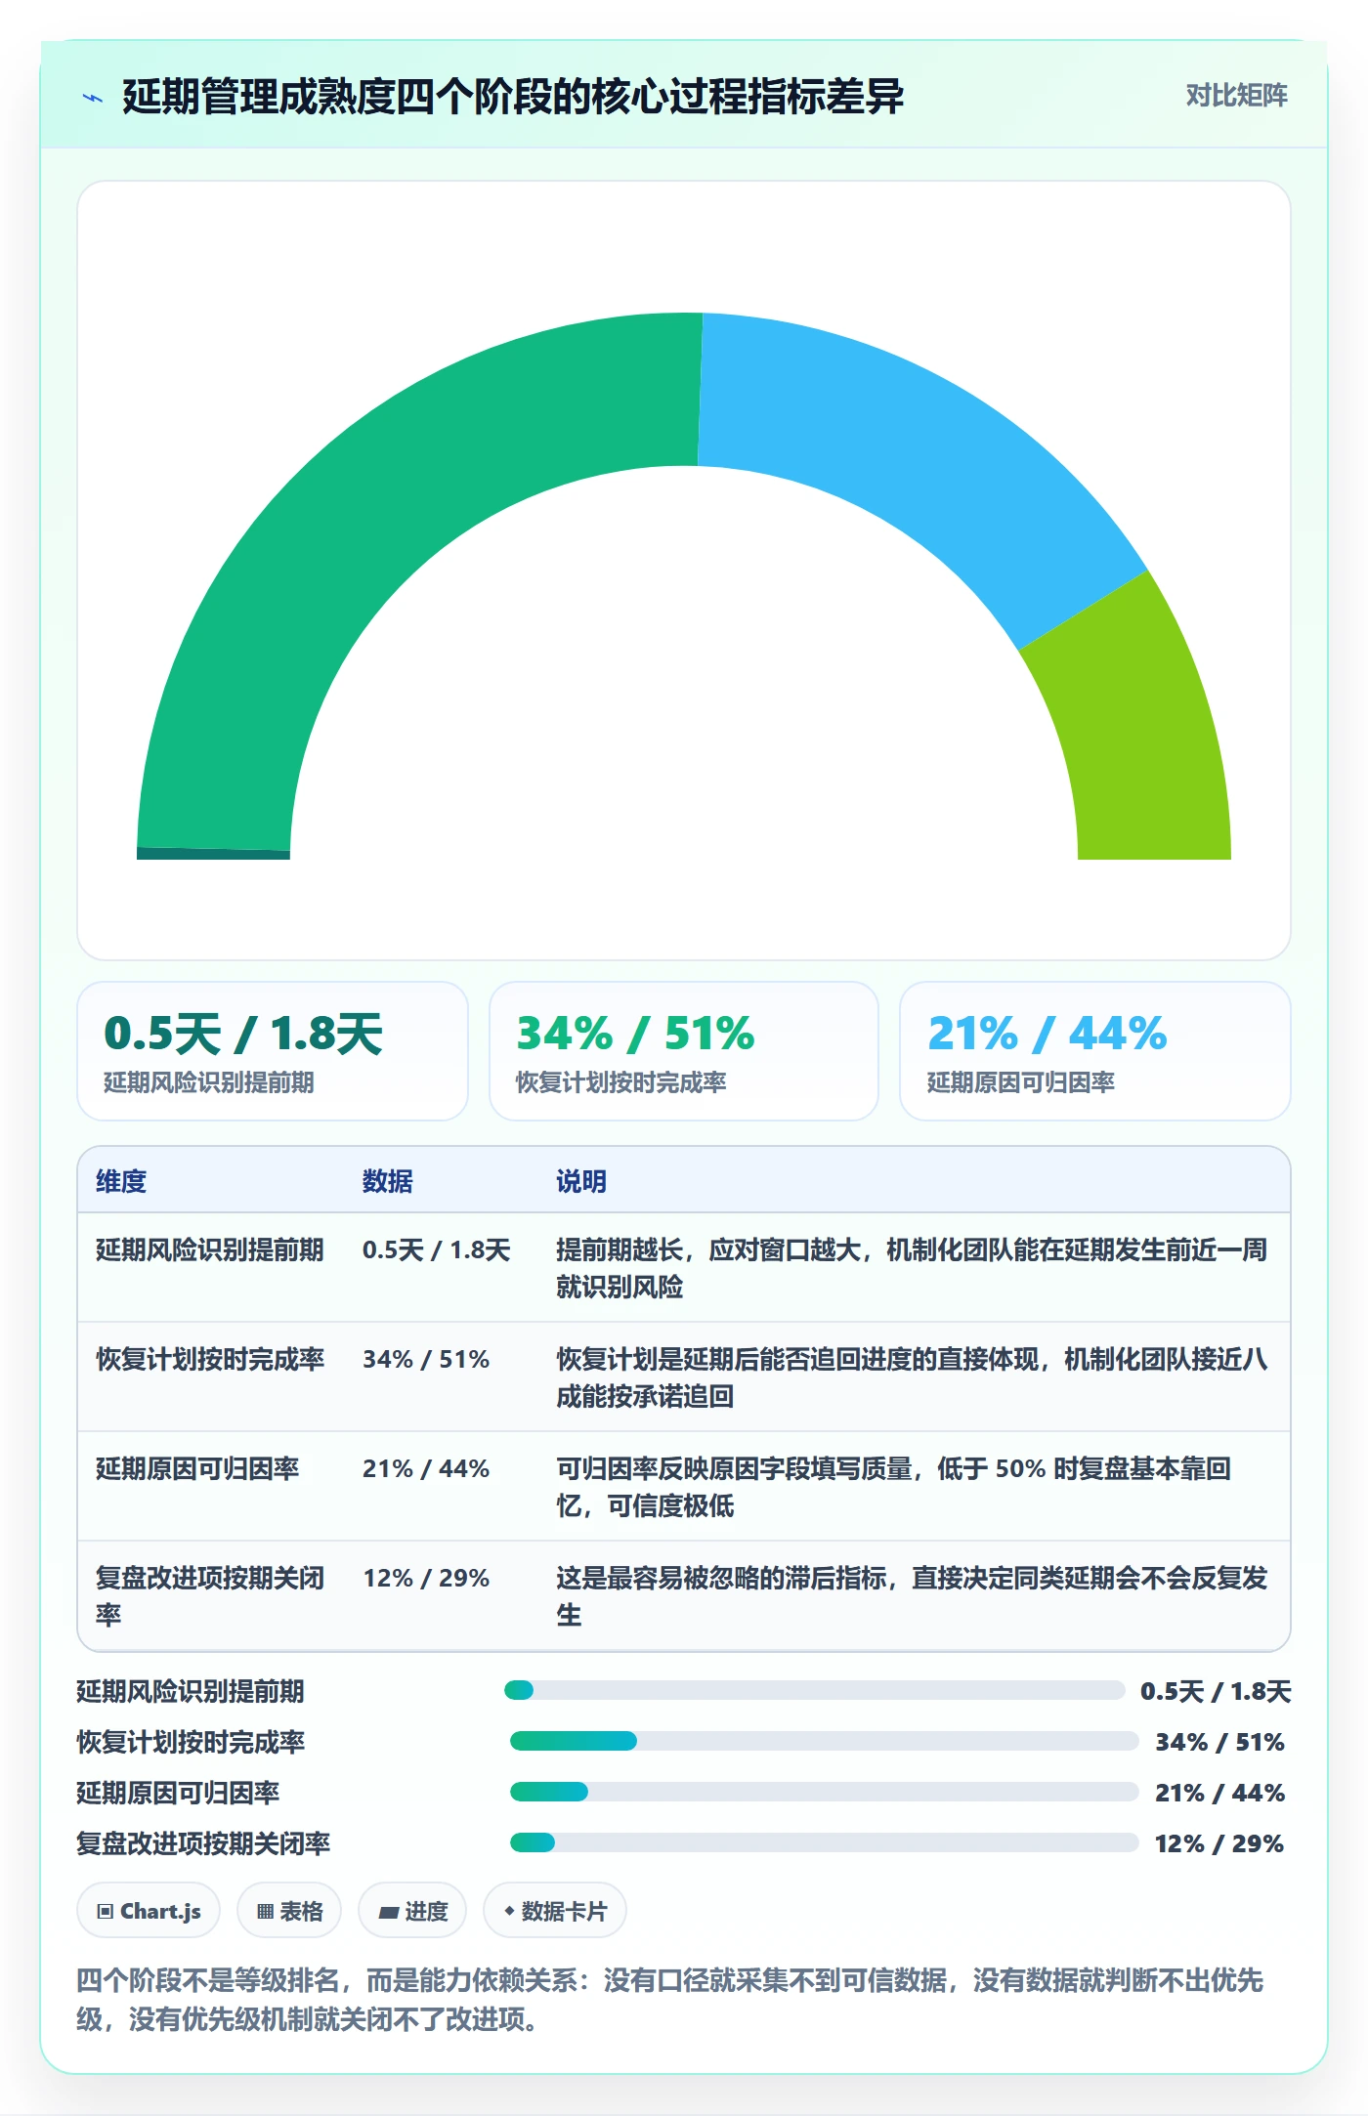Click the table cell 12% / 29%

(426, 1578)
